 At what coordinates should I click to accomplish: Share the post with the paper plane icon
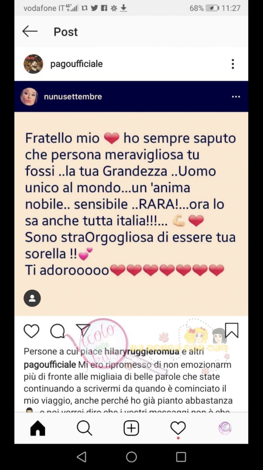(83, 331)
